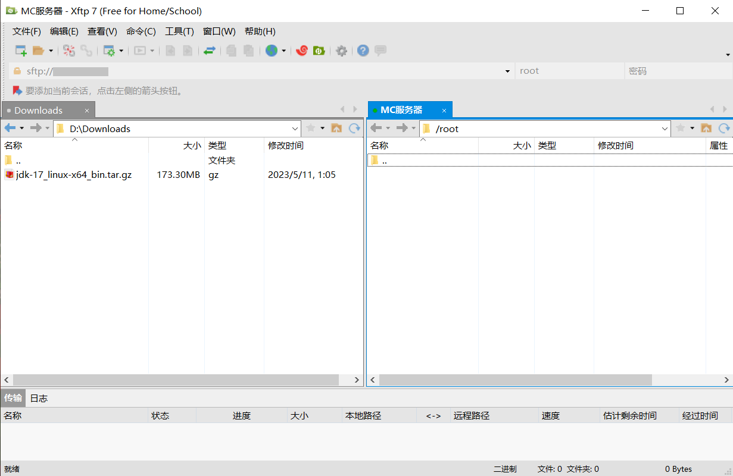Click the blue Help question mark icon

(x=363, y=51)
